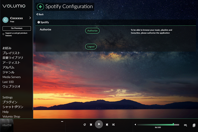198x132 pixels.
Task: Open Last 100 in sidebar
Action: (8, 82)
